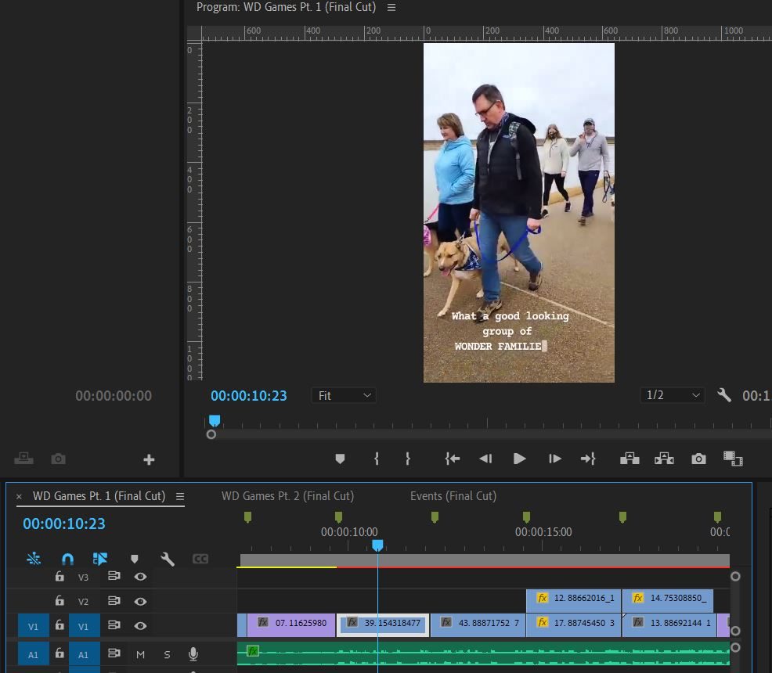This screenshot has height=673, width=772.
Task: Mark Out point in Program monitor
Action: point(408,459)
